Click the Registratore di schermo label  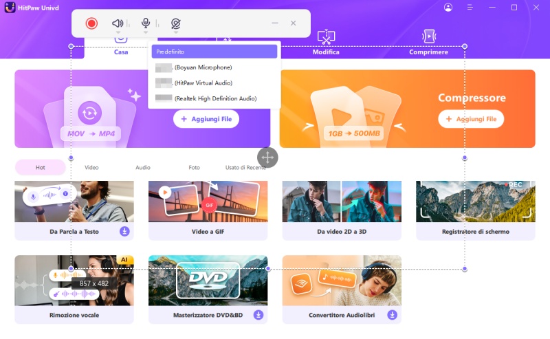(476, 232)
